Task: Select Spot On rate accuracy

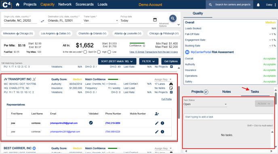Action: click(85, 52)
